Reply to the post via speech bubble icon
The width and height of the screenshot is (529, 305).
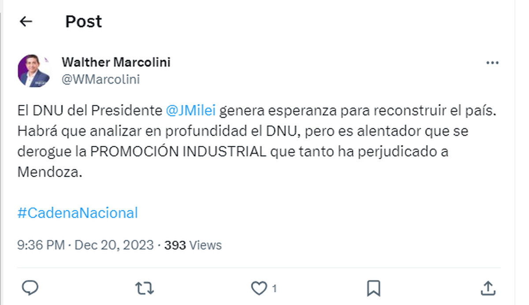[x=30, y=288]
